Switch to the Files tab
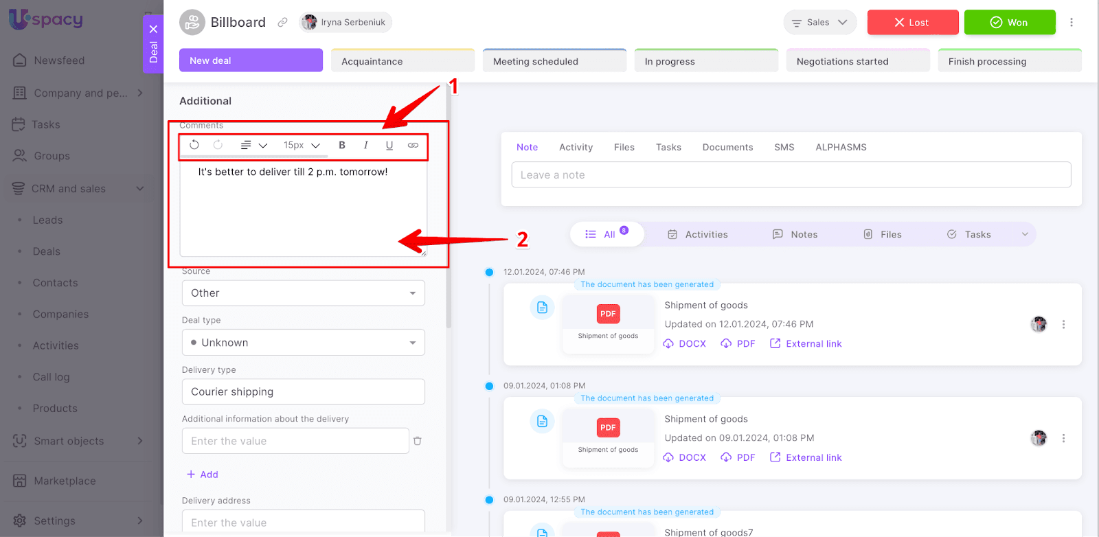1099x537 pixels. [x=624, y=147]
